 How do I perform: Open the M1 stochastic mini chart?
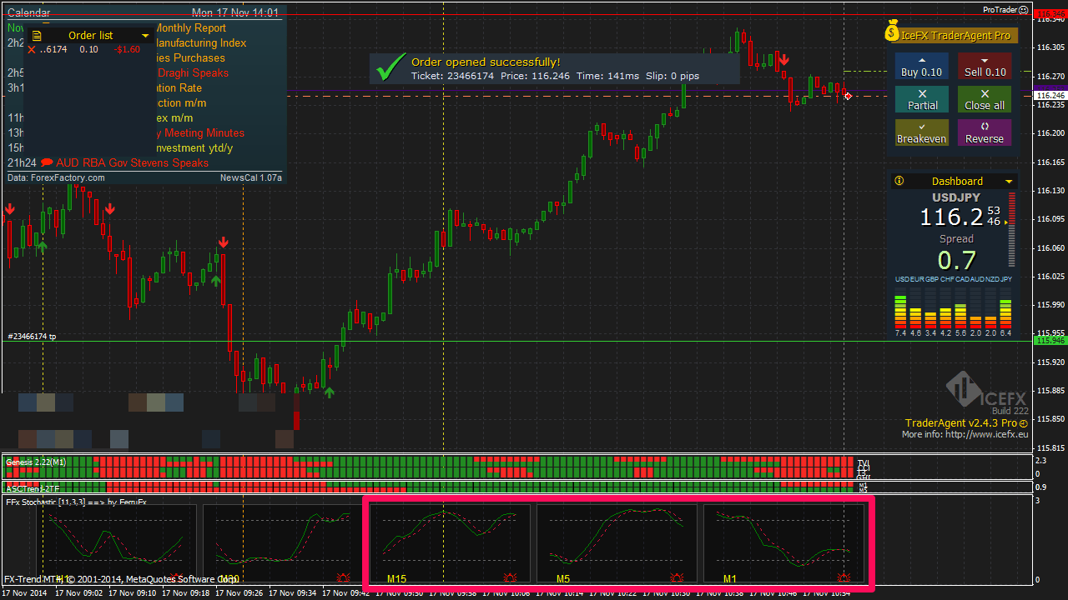783,543
